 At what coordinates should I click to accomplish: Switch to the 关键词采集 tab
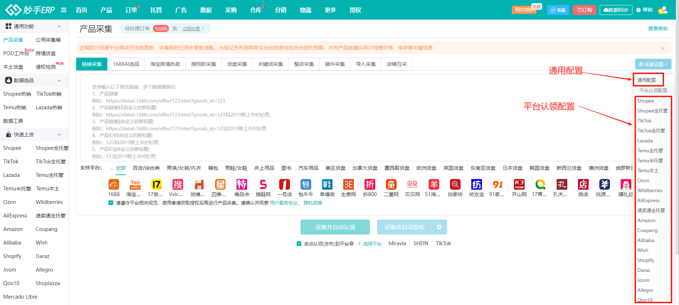pyautogui.click(x=270, y=64)
